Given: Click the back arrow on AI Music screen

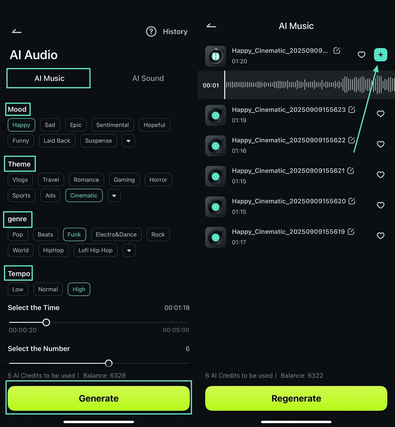Looking at the screenshot, I should tap(211, 26).
